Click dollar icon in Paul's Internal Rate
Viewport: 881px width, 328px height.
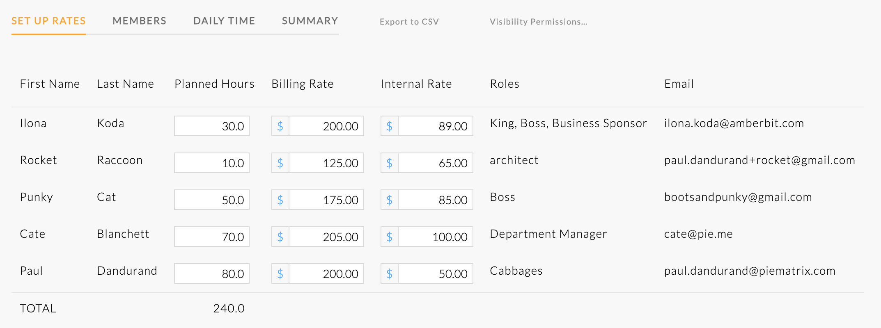point(390,273)
